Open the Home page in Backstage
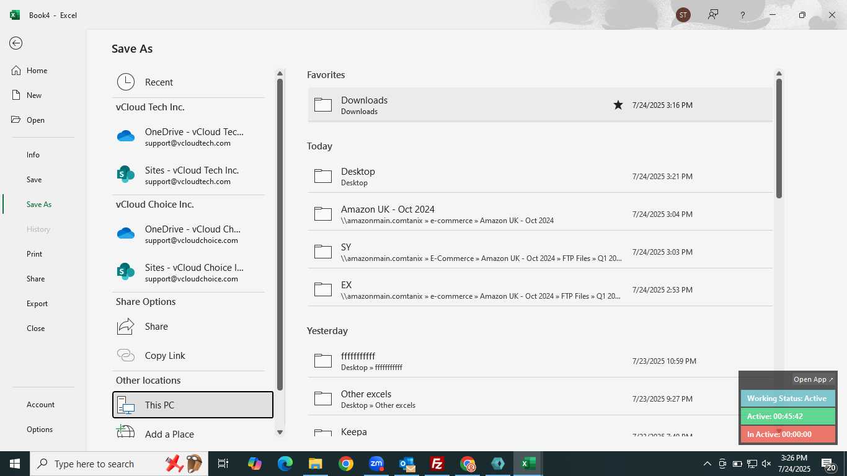847x476 pixels. point(37,71)
